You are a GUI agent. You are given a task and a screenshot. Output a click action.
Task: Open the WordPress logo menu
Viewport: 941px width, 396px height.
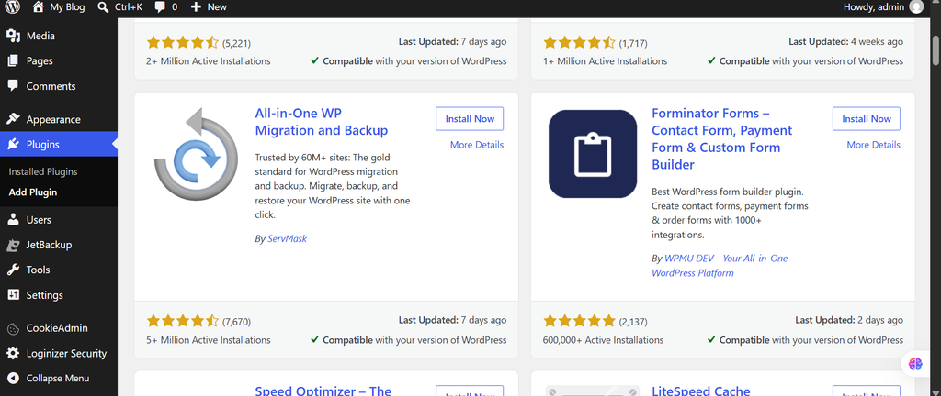point(13,7)
